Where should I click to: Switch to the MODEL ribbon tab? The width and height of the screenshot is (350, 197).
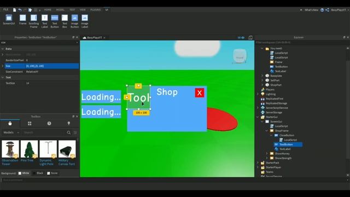click(60, 10)
